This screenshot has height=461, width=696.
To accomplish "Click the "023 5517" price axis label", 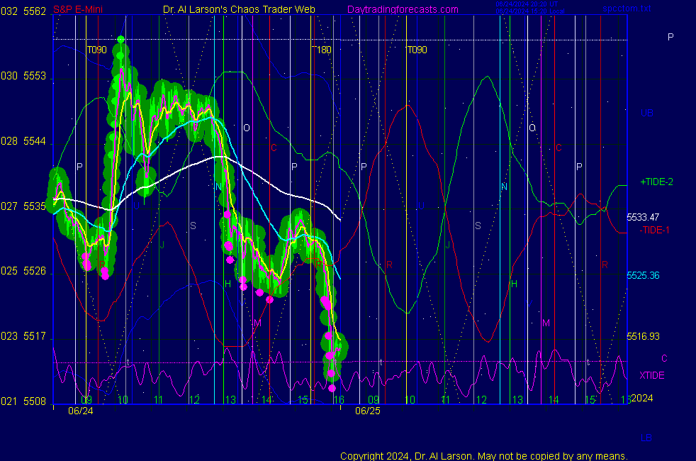I will 23,336.
